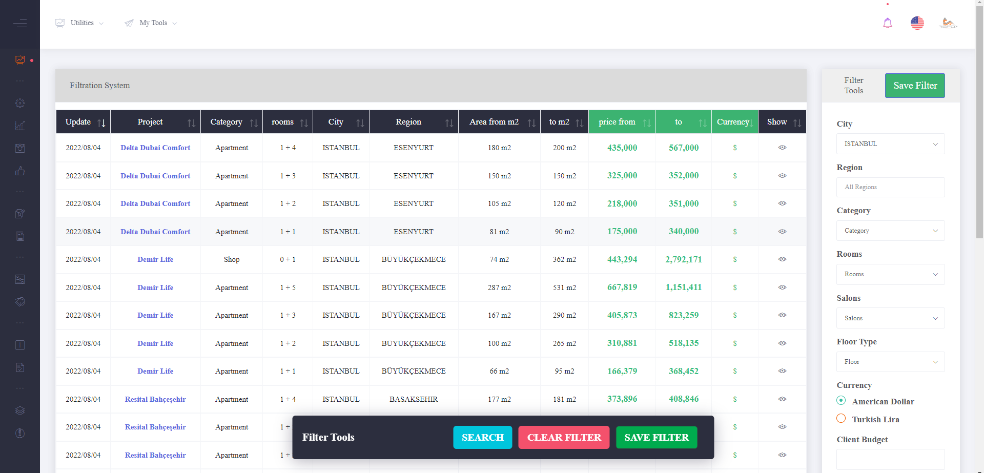The width and height of the screenshot is (984, 473).
Task: Select the Turkish Lira currency option
Action: [x=840, y=418]
